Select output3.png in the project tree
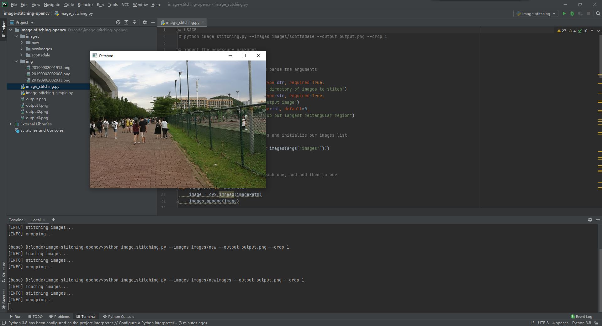The width and height of the screenshot is (602, 326). click(x=37, y=118)
